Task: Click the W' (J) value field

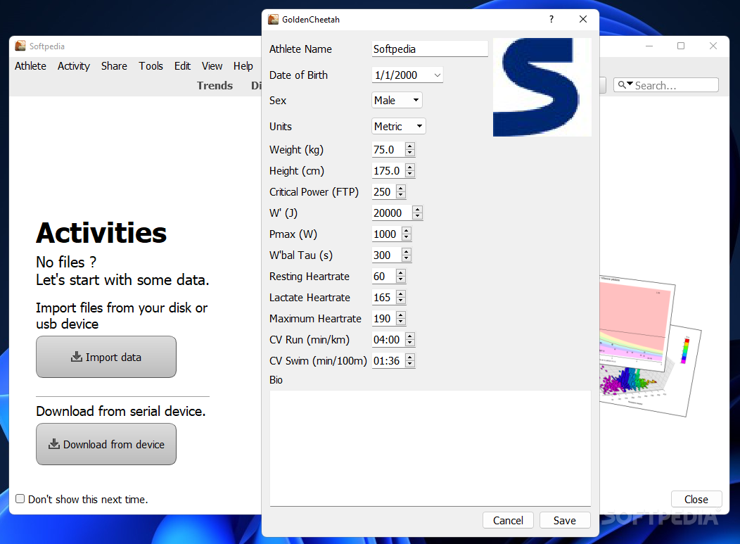Action: point(393,213)
